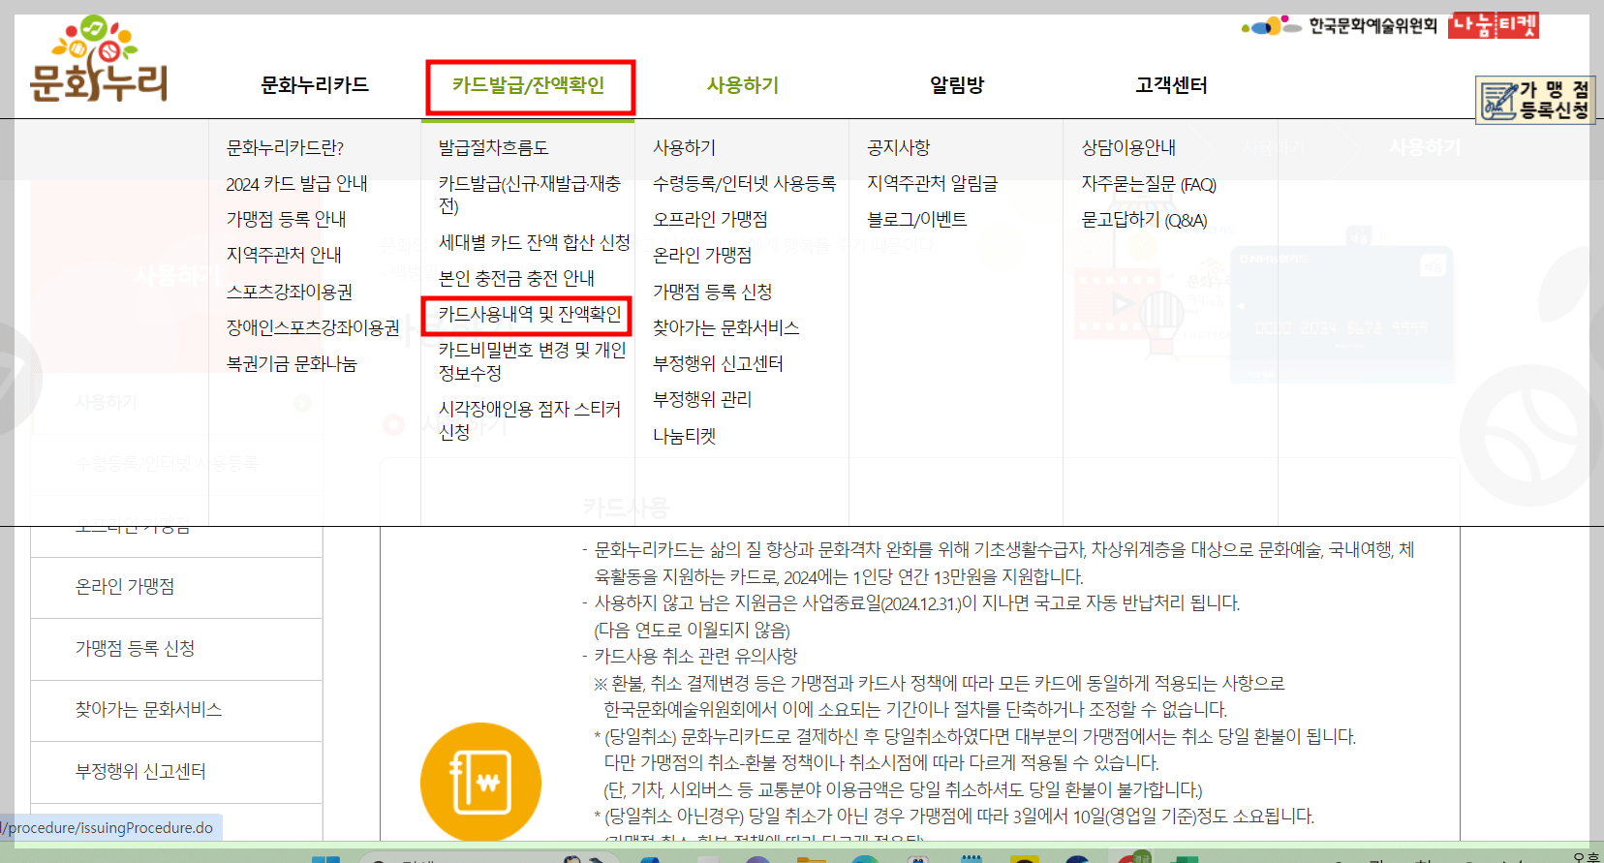This screenshot has height=863, width=1604.
Task: Open 카드비밀번호 변경 및 개인정보수정
Action: pyautogui.click(x=533, y=360)
